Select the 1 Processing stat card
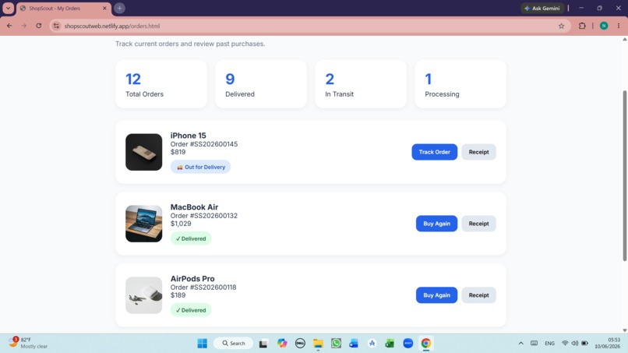This screenshot has width=628, height=353. pos(460,84)
